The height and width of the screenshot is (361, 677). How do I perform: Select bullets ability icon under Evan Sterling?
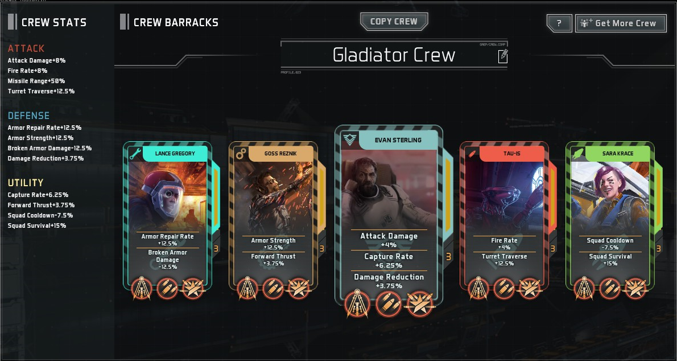[x=389, y=304]
